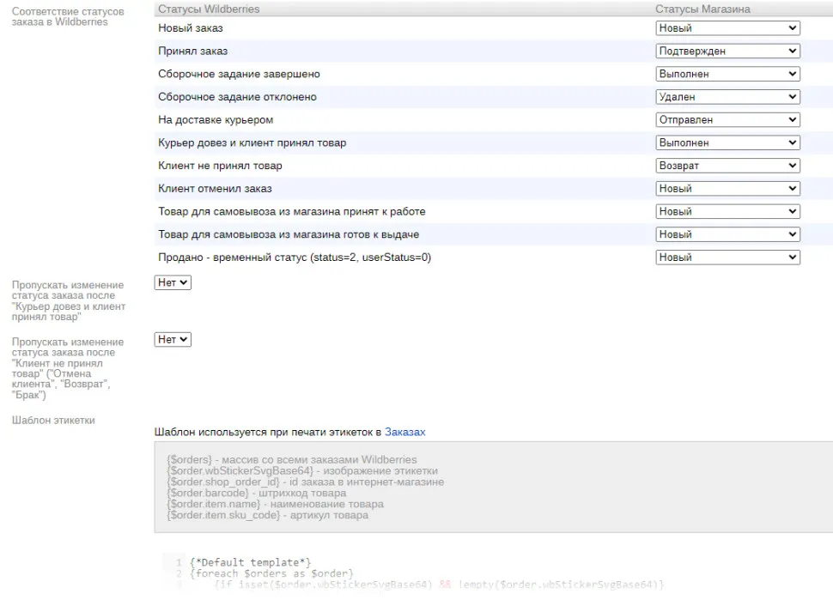
Task: Click the "{$order.barcode}" variable hint text
Action: point(204,494)
